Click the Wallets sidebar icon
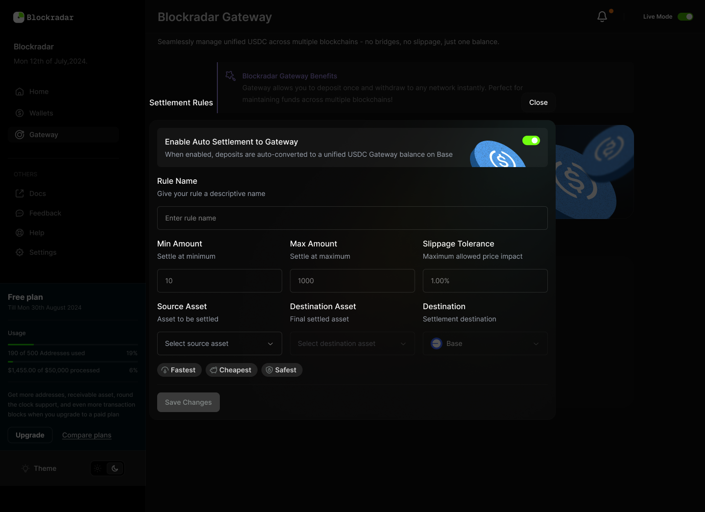The height and width of the screenshot is (512, 705). [20, 113]
